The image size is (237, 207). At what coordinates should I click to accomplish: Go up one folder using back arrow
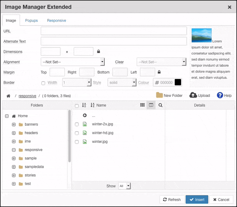(x=85, y=115)
